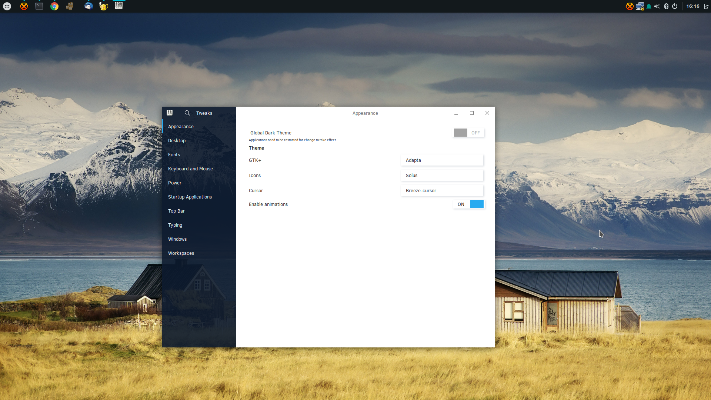Select the Typing section
Viewport: 711px width, 400px height.
[199, 225]
